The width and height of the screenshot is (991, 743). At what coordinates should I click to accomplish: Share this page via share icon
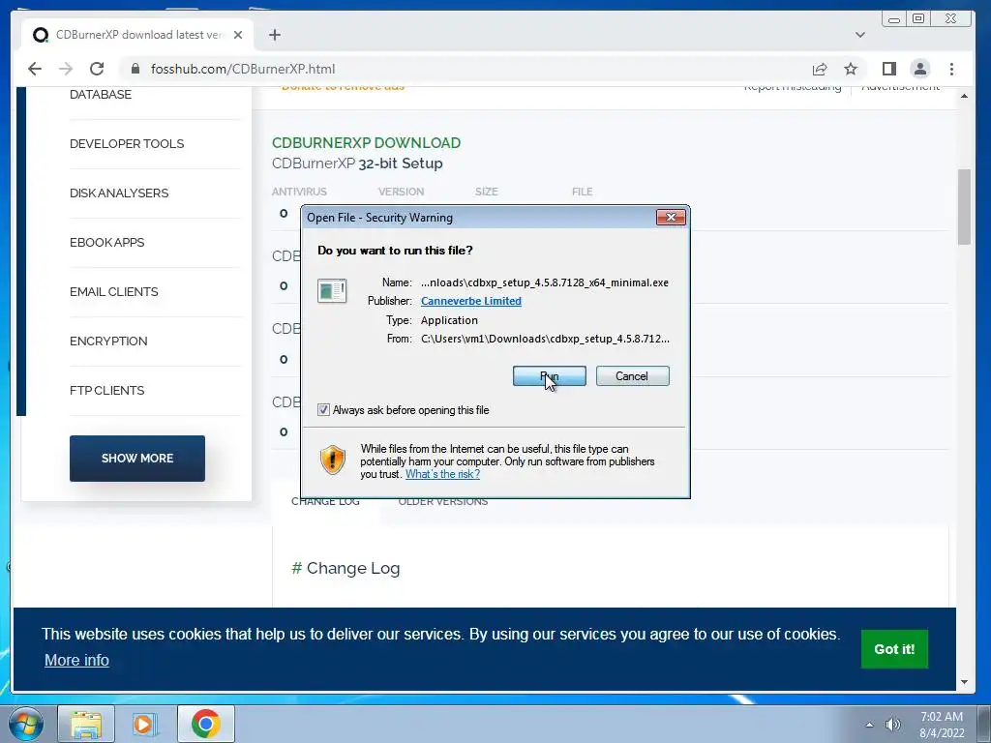820,69
